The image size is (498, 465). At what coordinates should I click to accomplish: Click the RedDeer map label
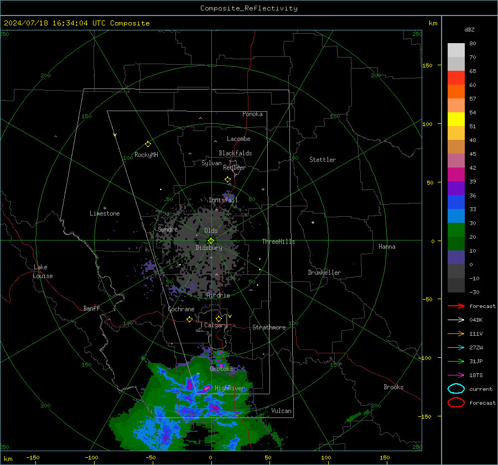(235, 168)
